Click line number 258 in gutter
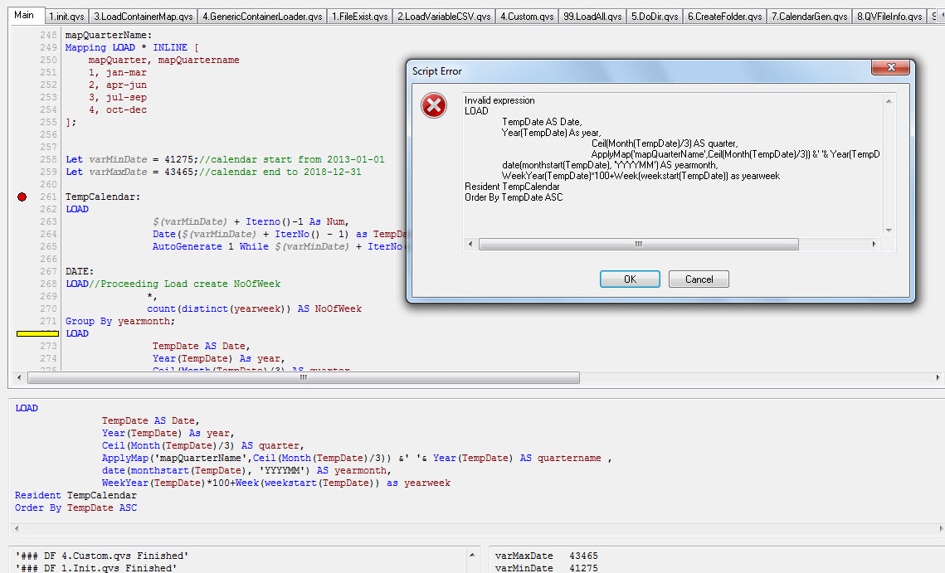 [x=48, y=159]
